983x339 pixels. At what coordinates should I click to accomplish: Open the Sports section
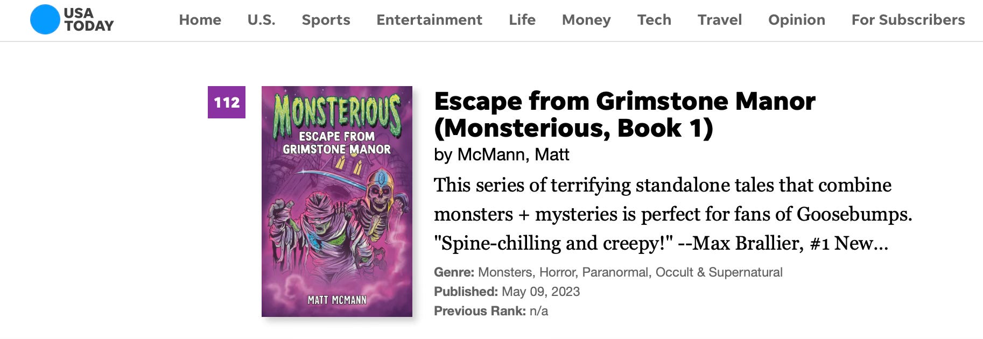[x=326, y=20]
